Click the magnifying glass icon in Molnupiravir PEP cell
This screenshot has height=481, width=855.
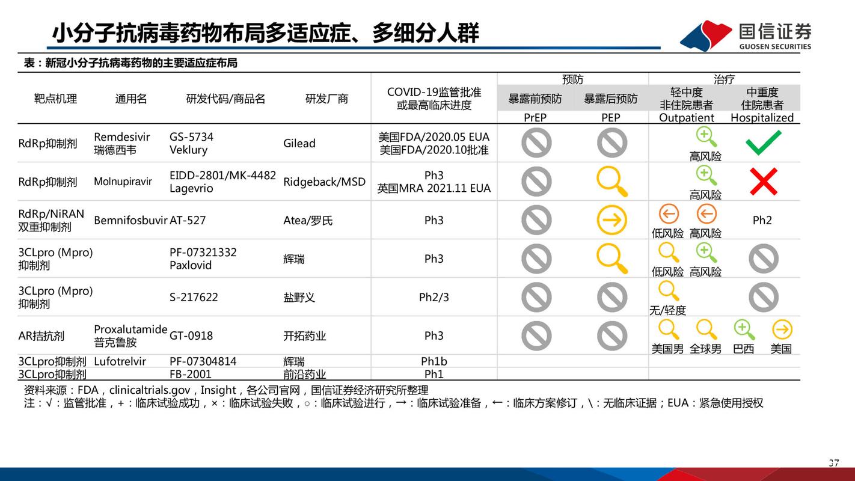click(611, 181)
